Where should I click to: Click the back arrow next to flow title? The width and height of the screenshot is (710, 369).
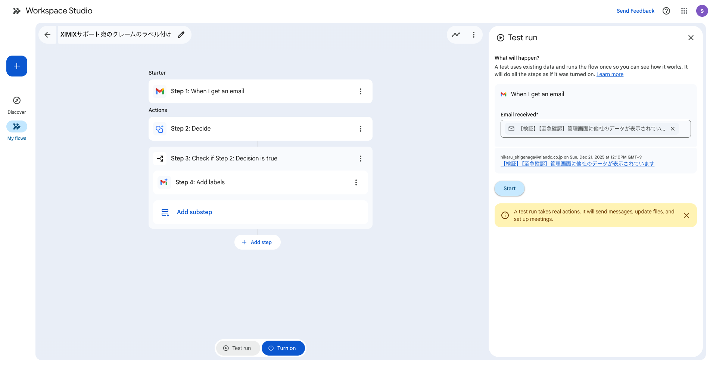point(47,35)
